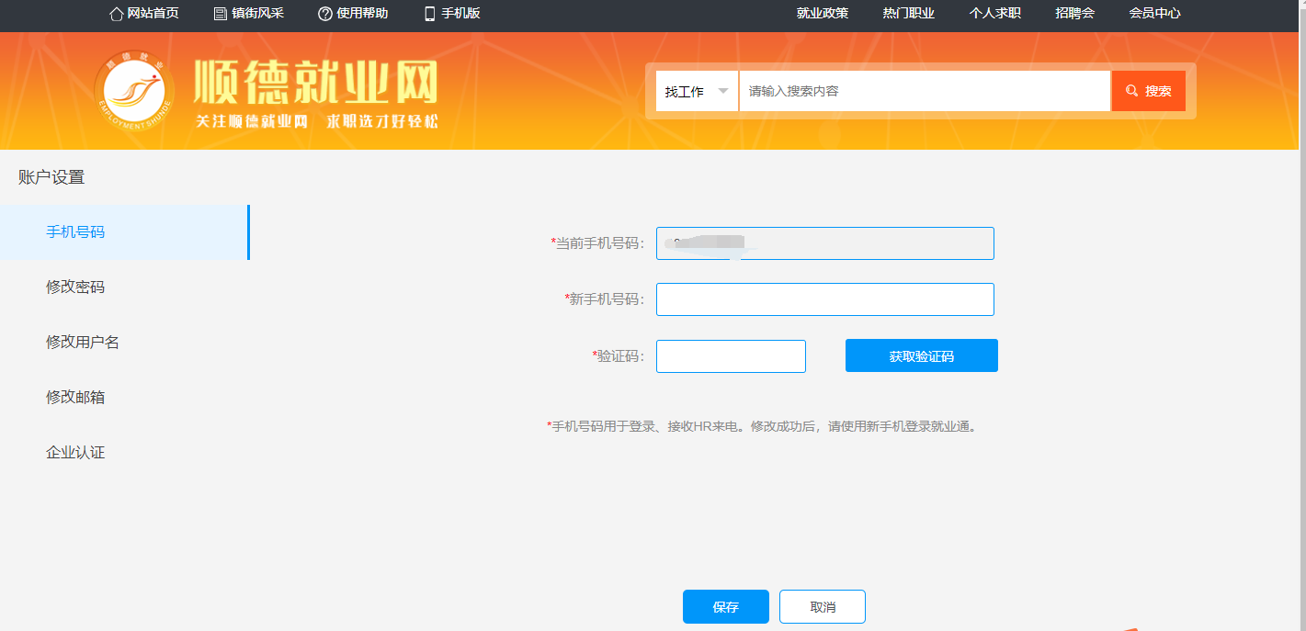Image resolution: width=1306 pixels, height=631 pixels.
Task: Click the 顺德就业网 circular logo
Action: click(134, 91)
